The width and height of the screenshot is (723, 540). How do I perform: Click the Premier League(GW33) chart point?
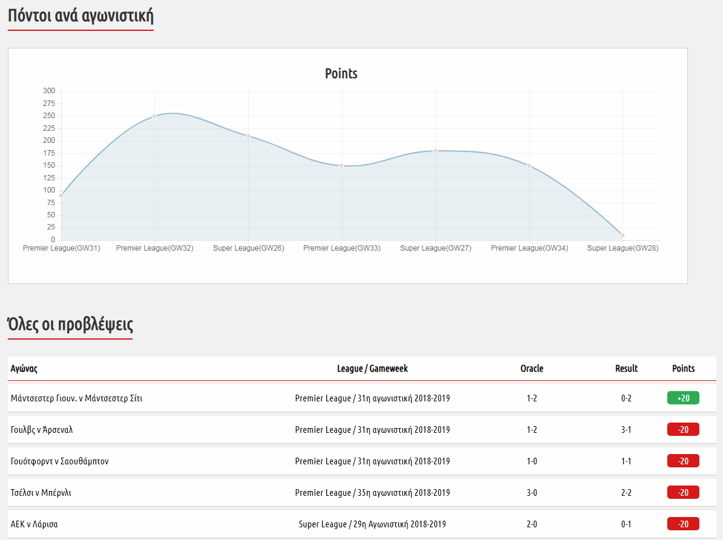click(342, 165)
